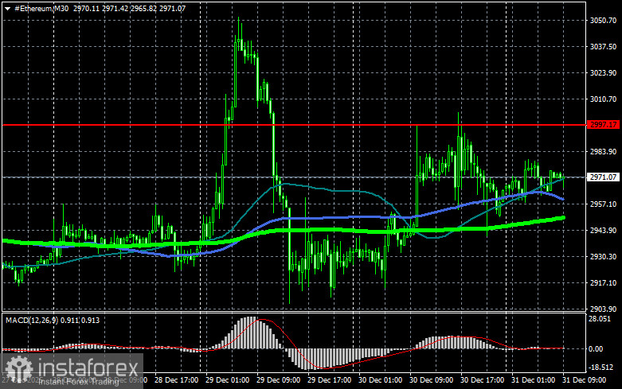The height and width of the screenshot is (389, 622).
Task: Select the red horizontal line at 2997.17
Action: [294, 125]
